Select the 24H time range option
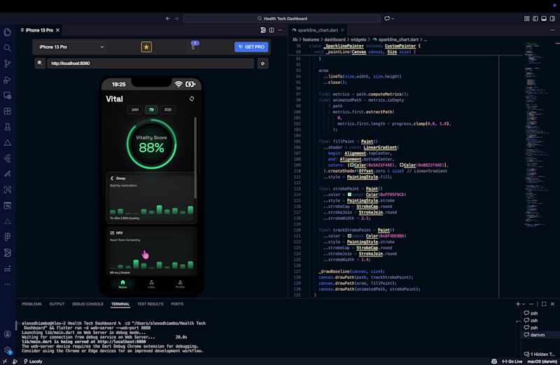 [134, 110]
